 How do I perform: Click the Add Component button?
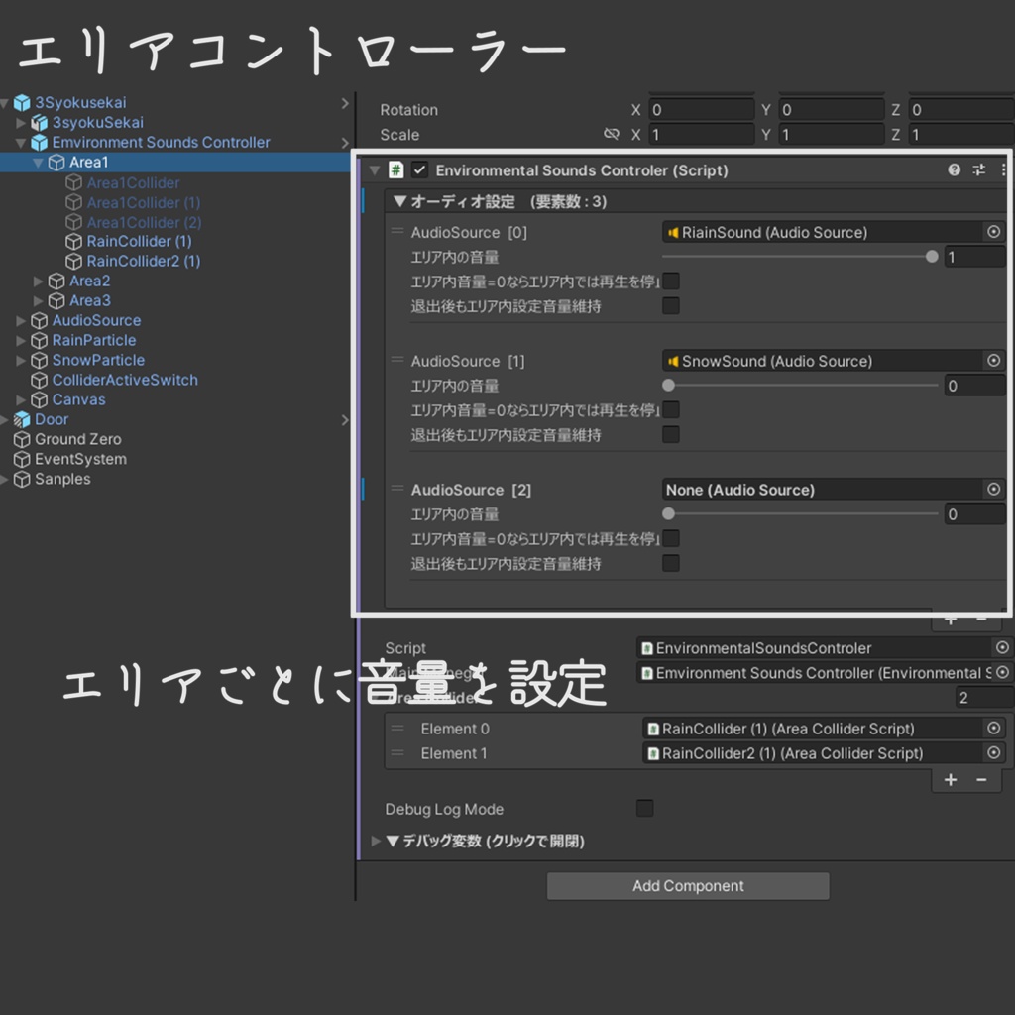[688, 885]
